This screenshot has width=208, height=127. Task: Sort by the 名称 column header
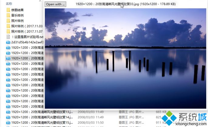click(x=9, y=4)
